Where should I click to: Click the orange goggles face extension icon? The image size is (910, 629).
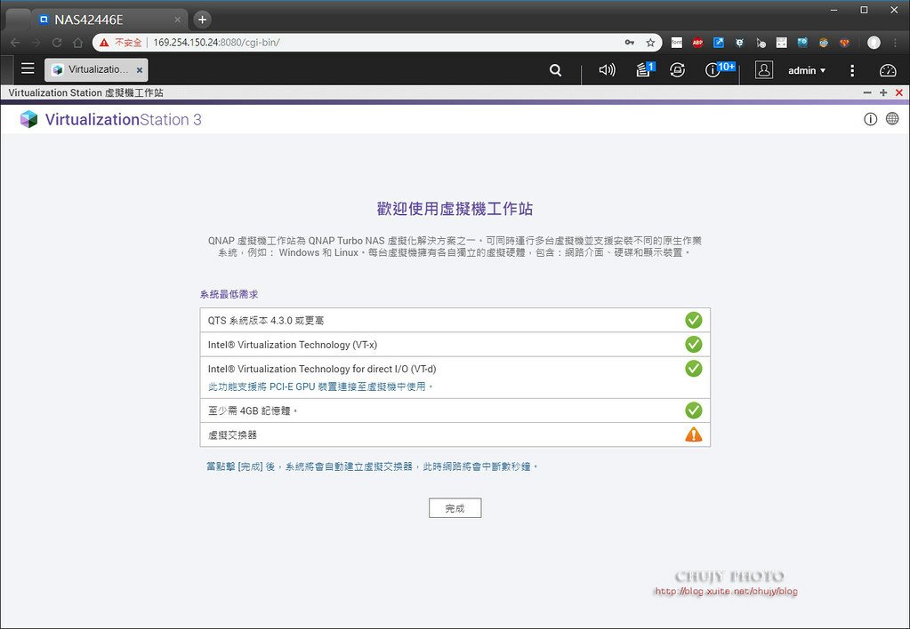click(x=824, y=43)
